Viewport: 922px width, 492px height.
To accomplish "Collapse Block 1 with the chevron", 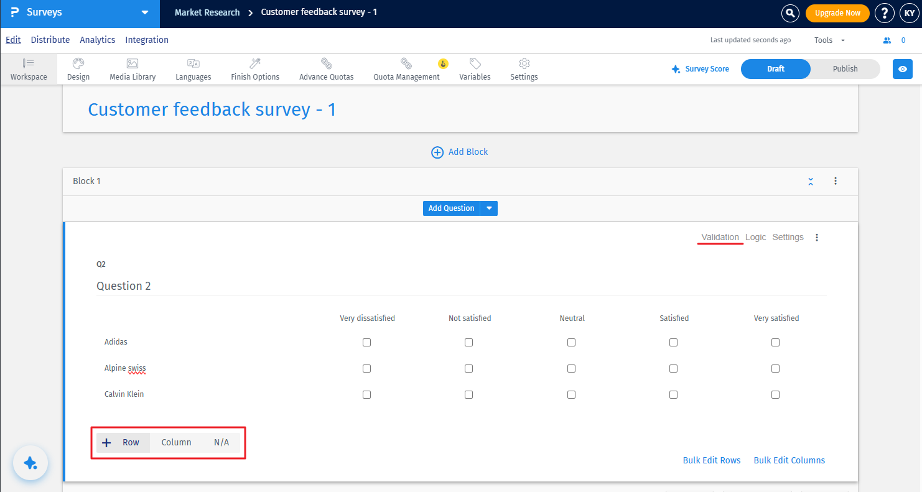I will coord(811,181).
